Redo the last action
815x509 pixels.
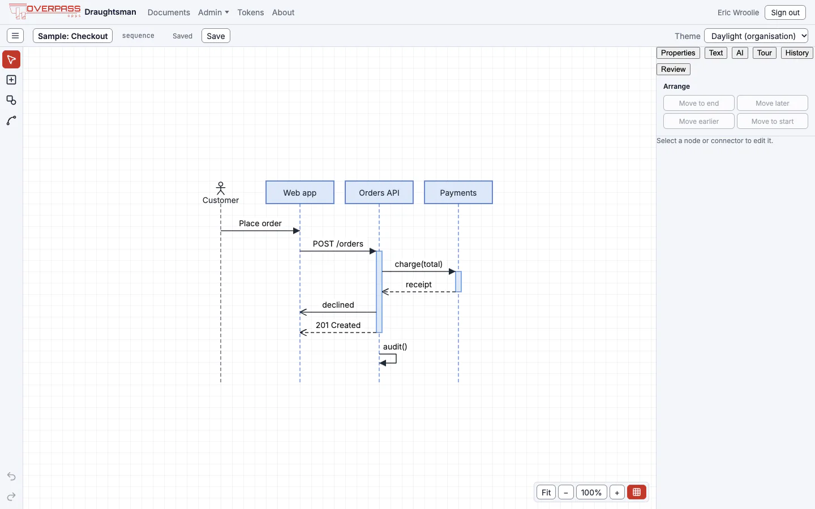pos(11,497)
